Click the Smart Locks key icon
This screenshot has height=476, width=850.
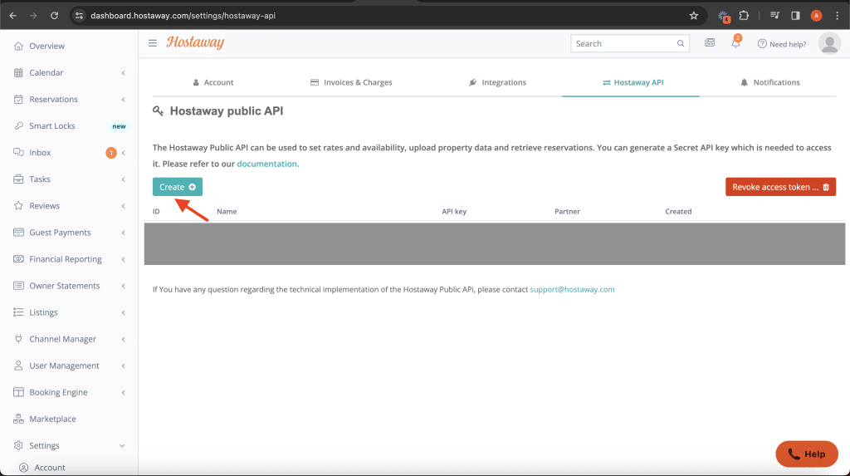18,126
